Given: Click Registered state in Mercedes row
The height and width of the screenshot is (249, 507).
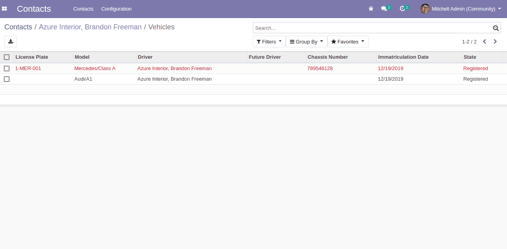Looking at the screenshot, I should 476,69.
